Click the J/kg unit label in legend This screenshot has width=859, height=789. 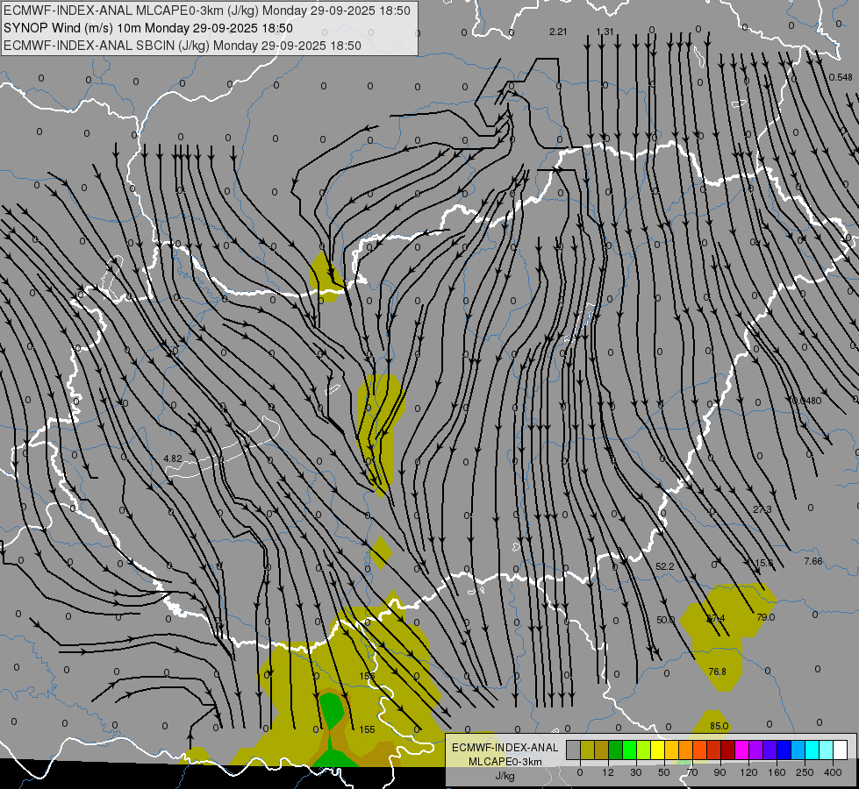pos(505,775)
